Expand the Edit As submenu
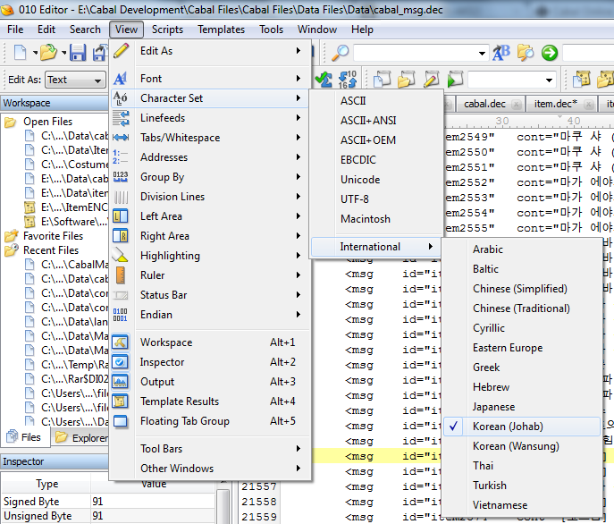This screenshot has height=524, width=614. pos(212,51)
